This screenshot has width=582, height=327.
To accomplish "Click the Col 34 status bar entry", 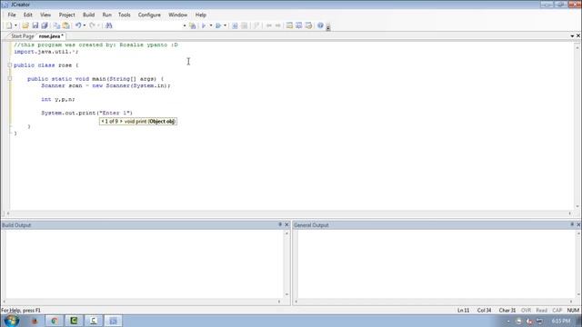I will pyautogui.click(x=484, y=311).
